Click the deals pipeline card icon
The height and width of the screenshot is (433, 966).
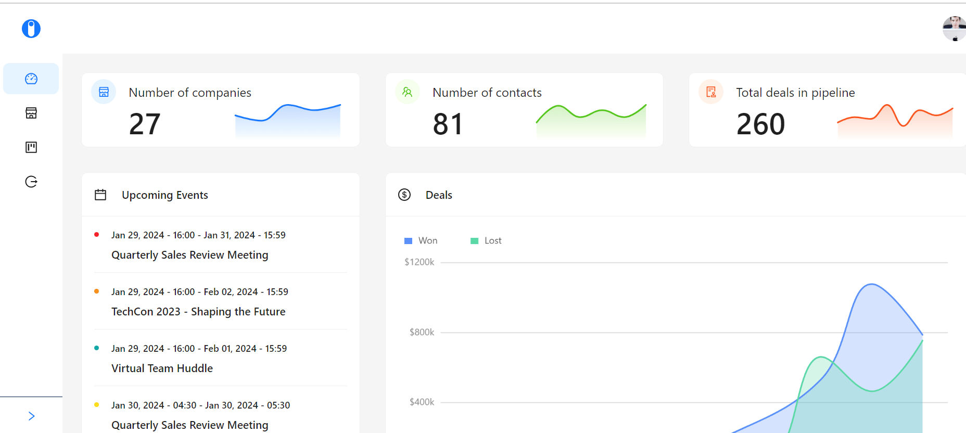711,92
